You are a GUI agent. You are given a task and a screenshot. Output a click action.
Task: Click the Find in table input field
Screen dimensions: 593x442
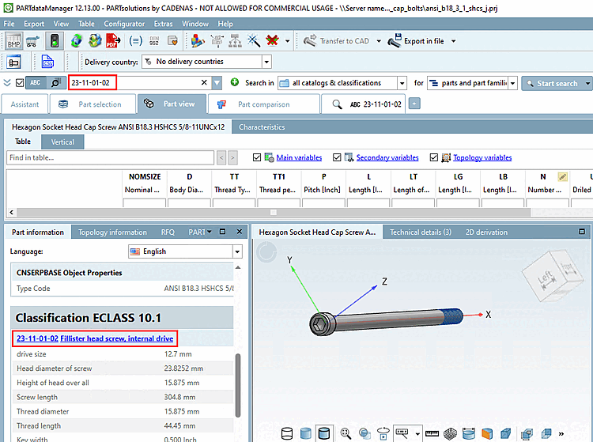[x=110, y=157]
